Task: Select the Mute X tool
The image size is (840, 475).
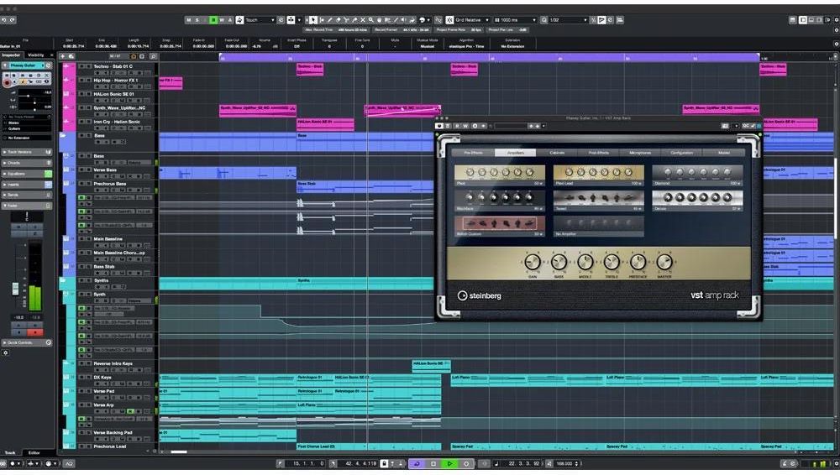Action: click(x=363, y=20)
